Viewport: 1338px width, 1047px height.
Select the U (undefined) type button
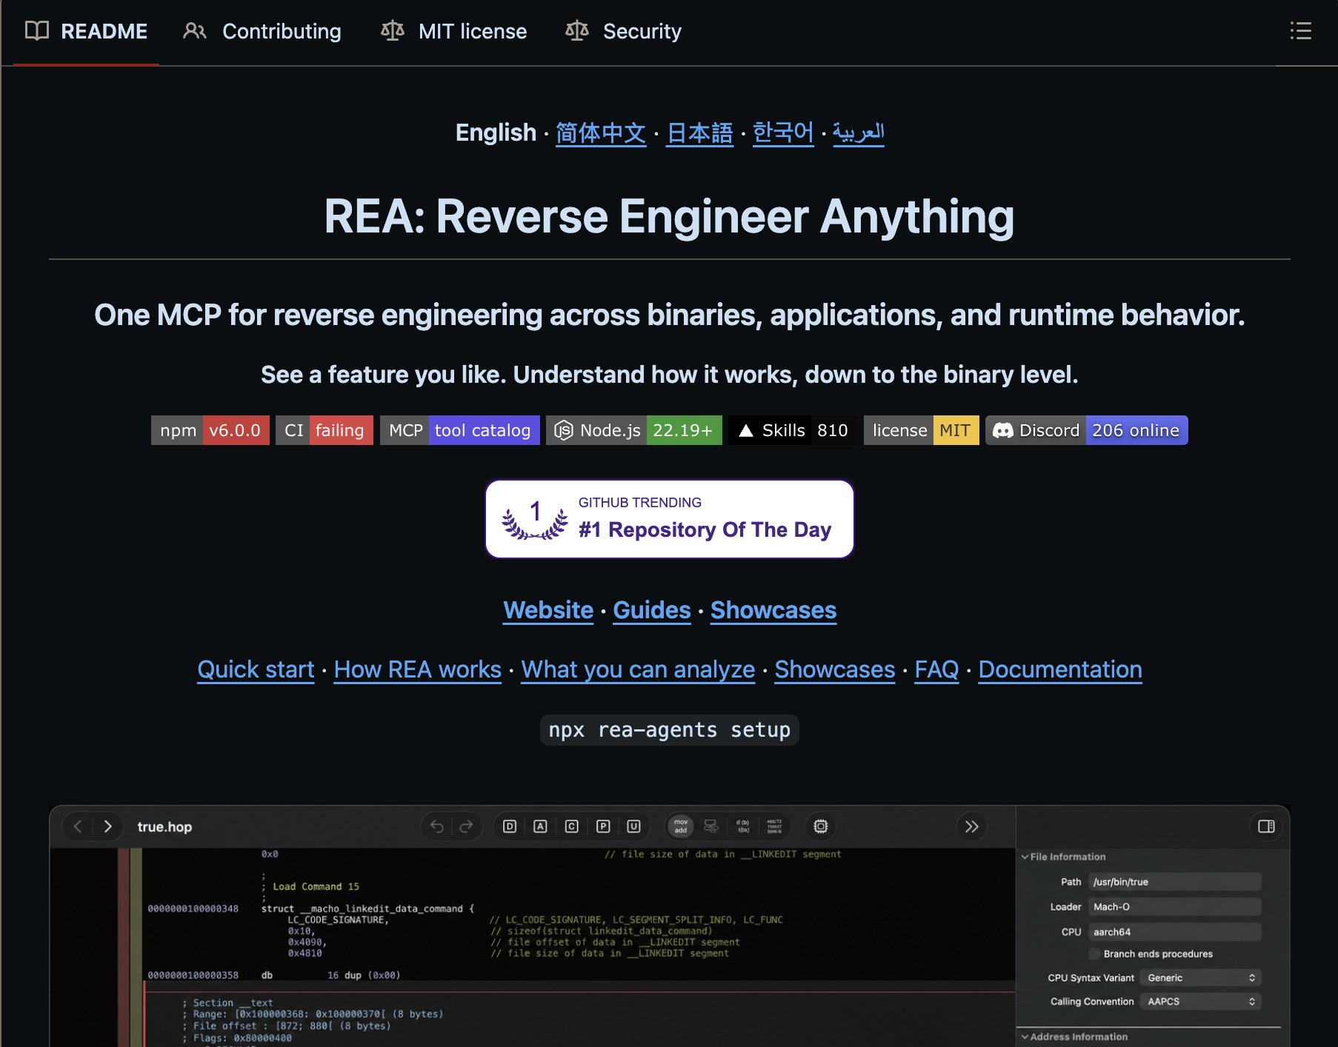click(x=633, y=826)
